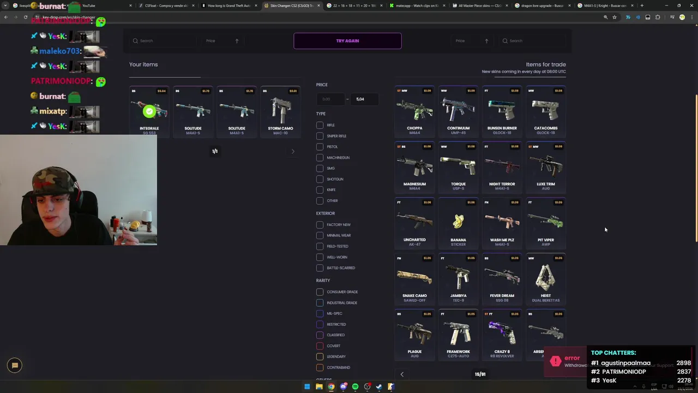Viewport: 698px width, 393px height.
Task: Enable the Battle-Scarred exterior filter
Action: point(320,267)
